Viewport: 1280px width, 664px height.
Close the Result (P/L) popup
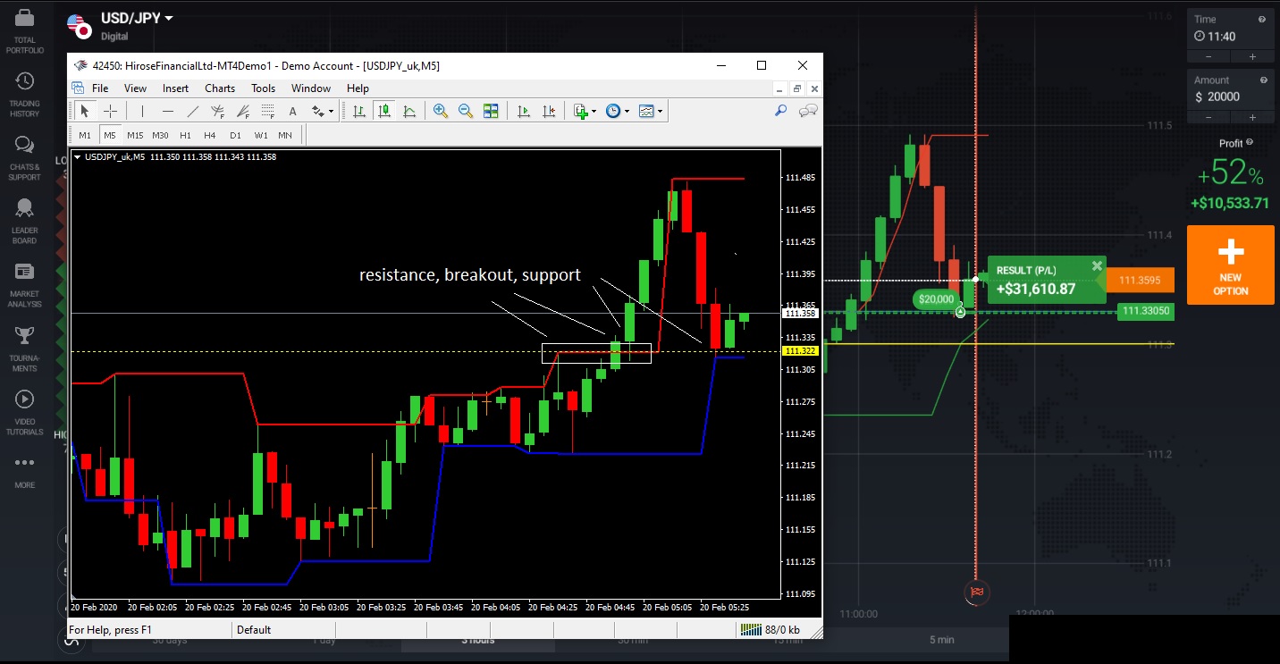1097,265
